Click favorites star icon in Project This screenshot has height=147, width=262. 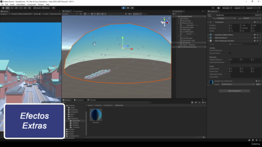click(199, 102)
